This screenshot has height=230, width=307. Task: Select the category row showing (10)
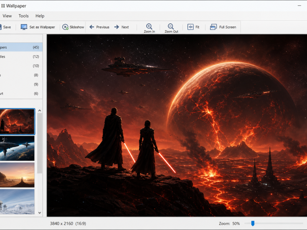(21, 66)
